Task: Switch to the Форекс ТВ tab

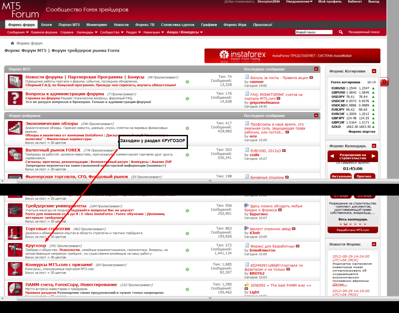Action: 145,25
